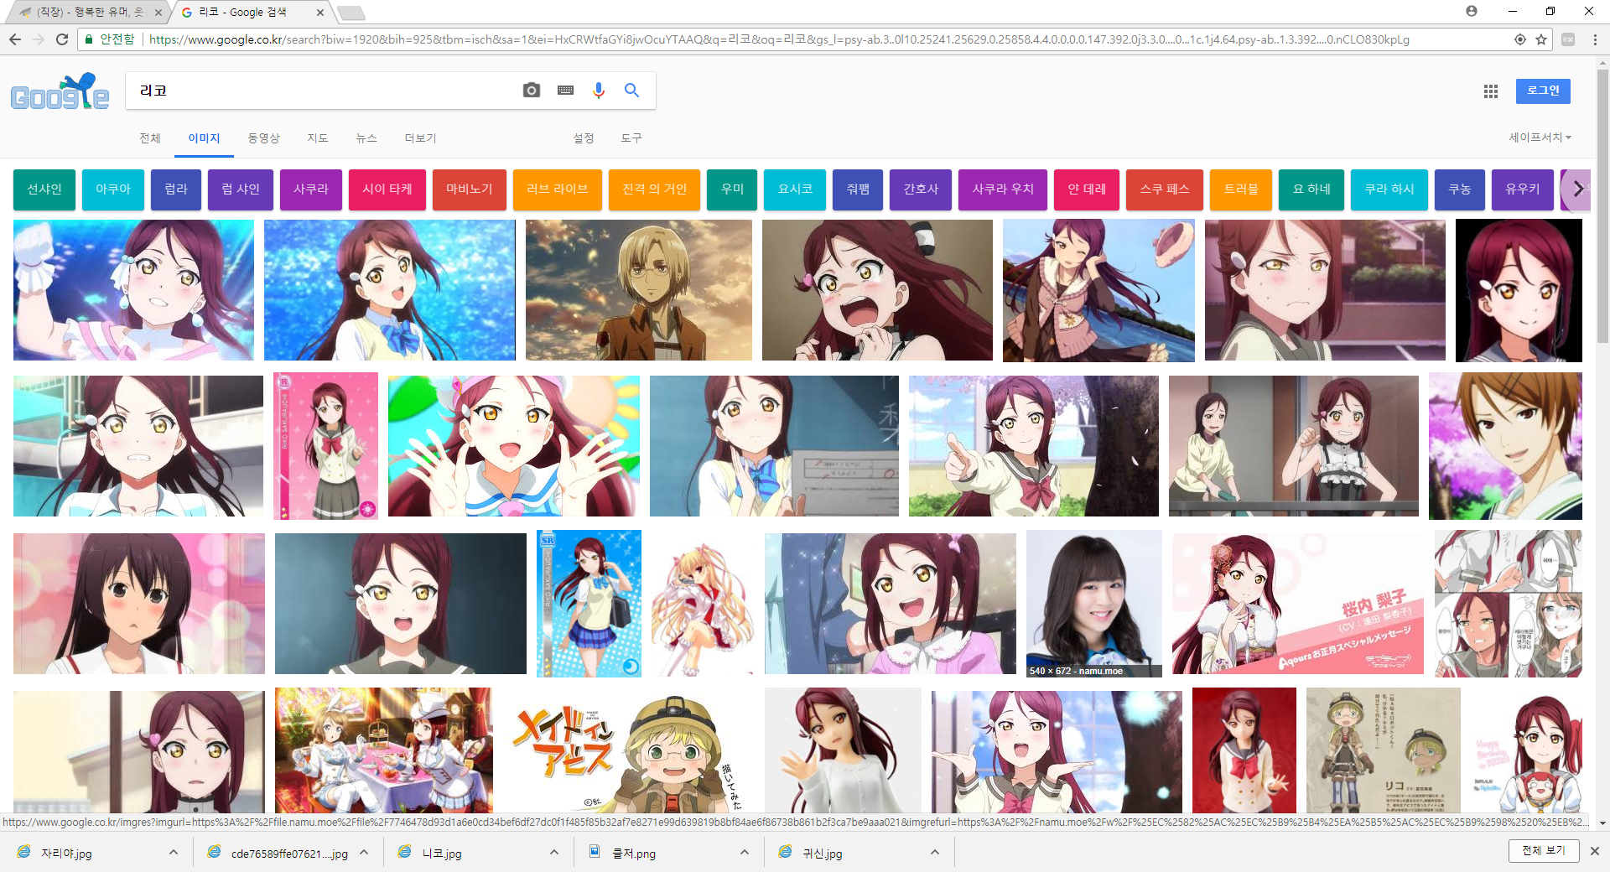Click the blue magnifier search button

pos(631,91)
